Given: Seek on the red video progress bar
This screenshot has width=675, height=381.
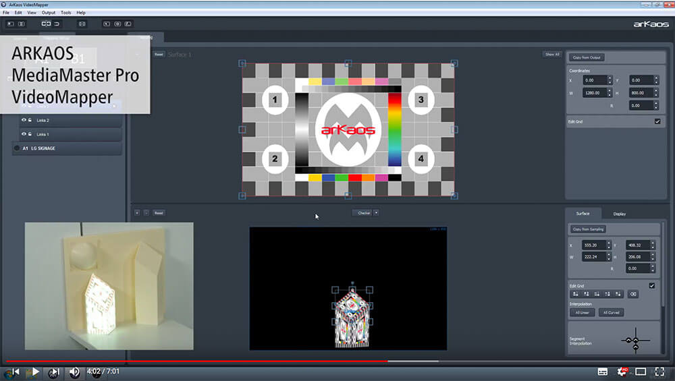Looking at the screenshot, I should point(196,361).
